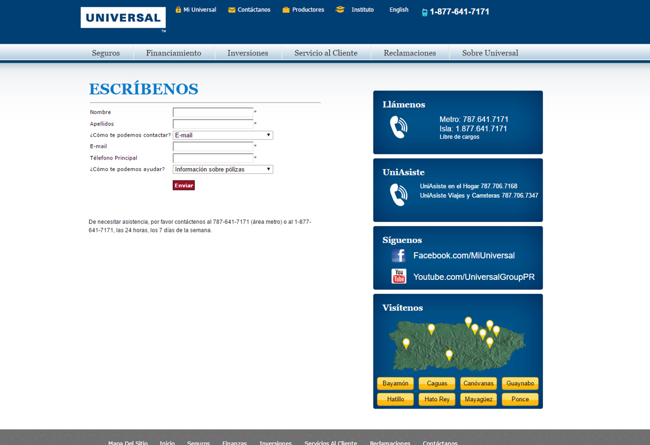This screenshot has width=650, height=445.
Task: Open the Instituto link
Action: (363, 9)
